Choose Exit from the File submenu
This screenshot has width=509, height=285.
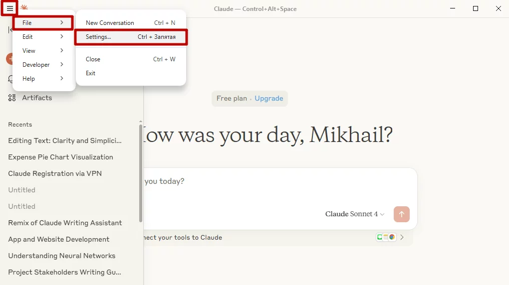point(131,73)
